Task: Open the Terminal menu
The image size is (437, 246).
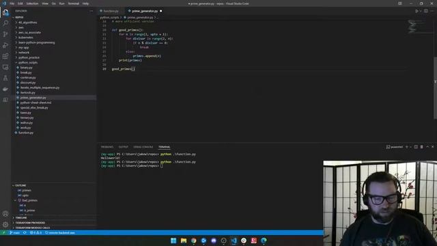Action: click(x=74, y=3)
